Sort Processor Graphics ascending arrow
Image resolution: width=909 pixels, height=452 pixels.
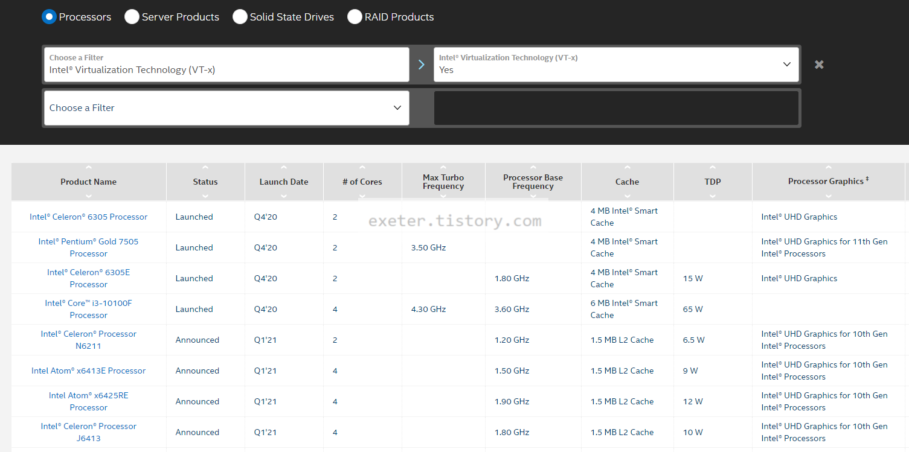point(828,168)
